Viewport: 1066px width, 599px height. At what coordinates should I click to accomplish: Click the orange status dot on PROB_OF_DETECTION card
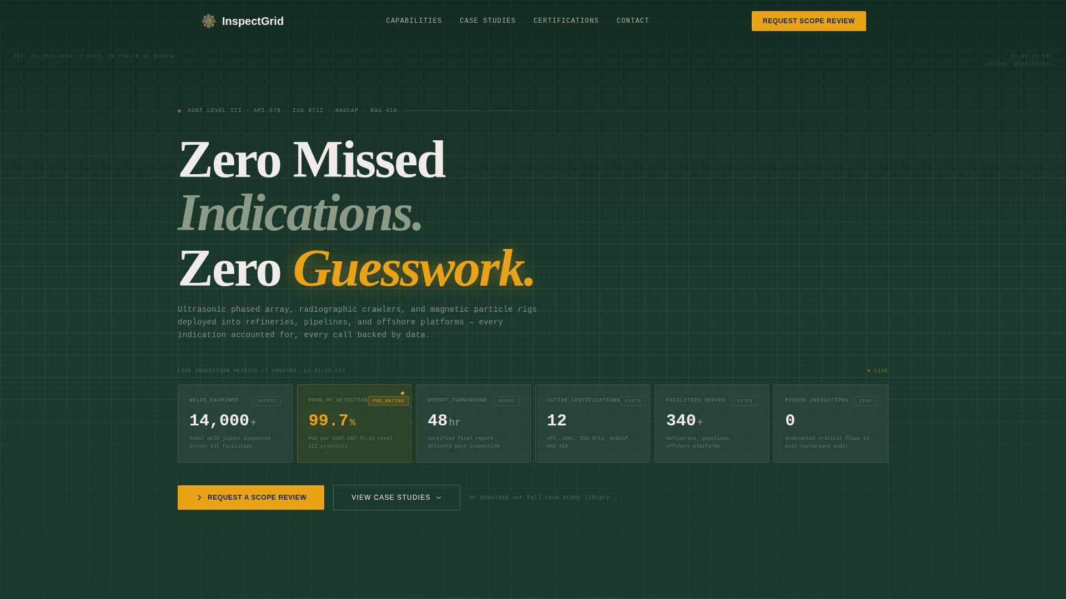coord(403,393)
